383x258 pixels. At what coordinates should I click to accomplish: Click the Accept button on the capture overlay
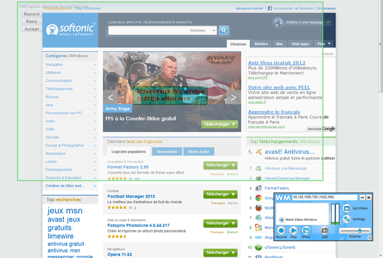click(x=32, y=29)
